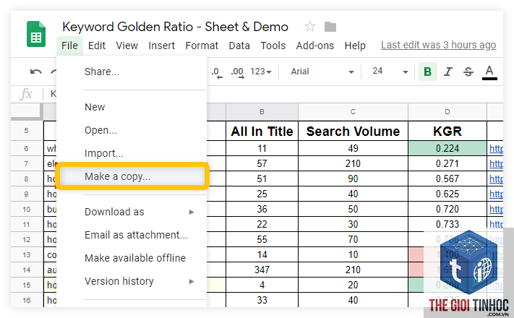Toggle strikethrough formatting
The image size is (514, 318).
pyautogui.click(x=468, y=72)
